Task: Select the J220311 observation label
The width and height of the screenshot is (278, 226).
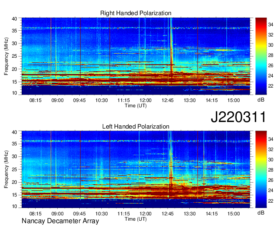Action: coord(238,117)
